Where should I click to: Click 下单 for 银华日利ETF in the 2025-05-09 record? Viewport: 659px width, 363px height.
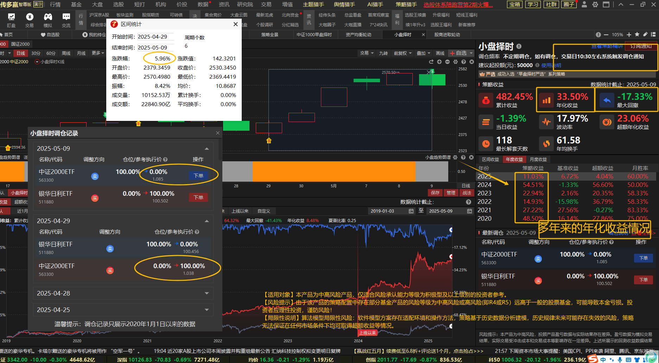point(198,197)
